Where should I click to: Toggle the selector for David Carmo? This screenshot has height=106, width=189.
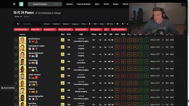point(16,40)
